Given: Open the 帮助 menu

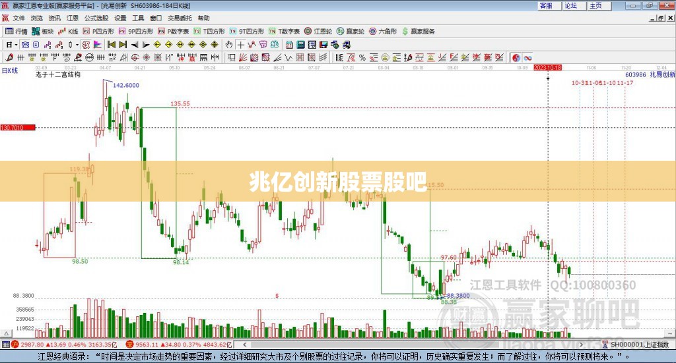Looking at the screenshot, I should coord(203,18).
